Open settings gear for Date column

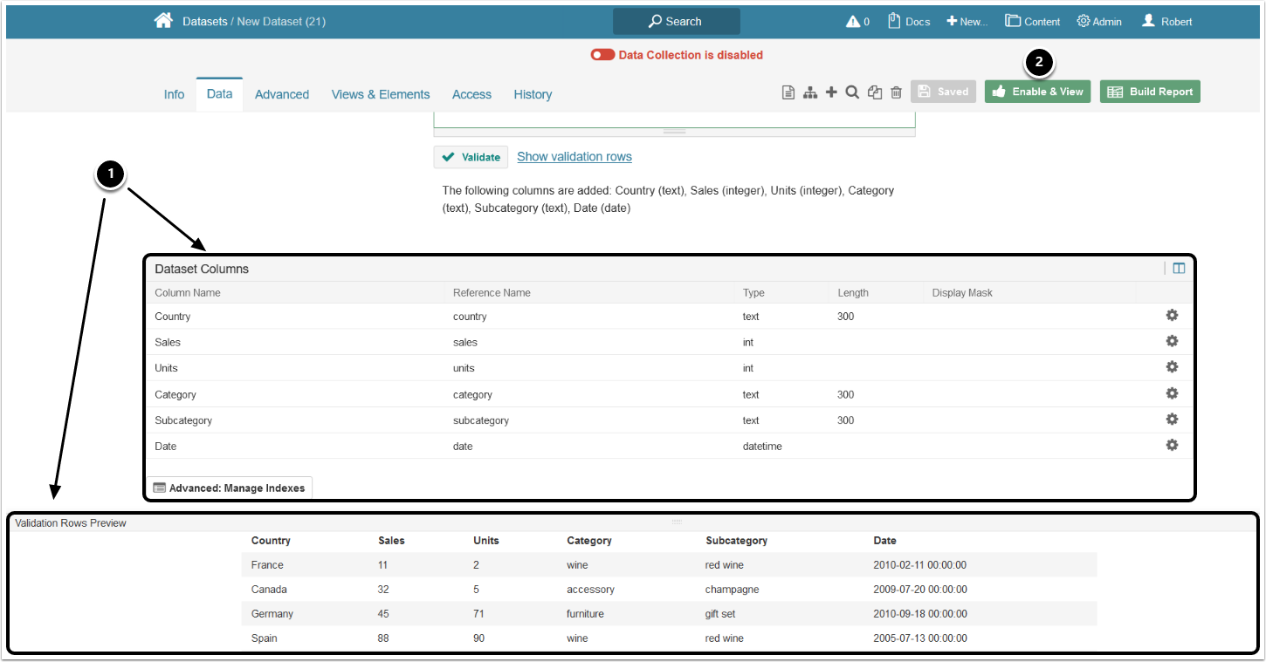(1172, 445)
